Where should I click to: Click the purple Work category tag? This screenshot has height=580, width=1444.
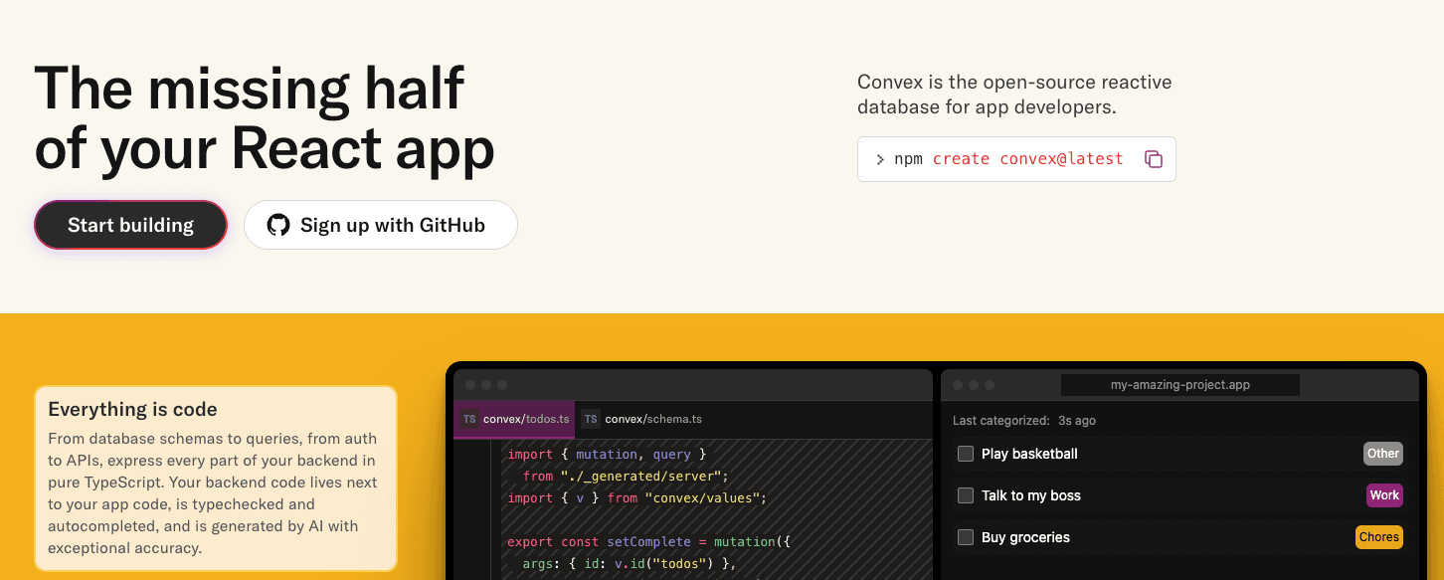(x=1383, y=495)
